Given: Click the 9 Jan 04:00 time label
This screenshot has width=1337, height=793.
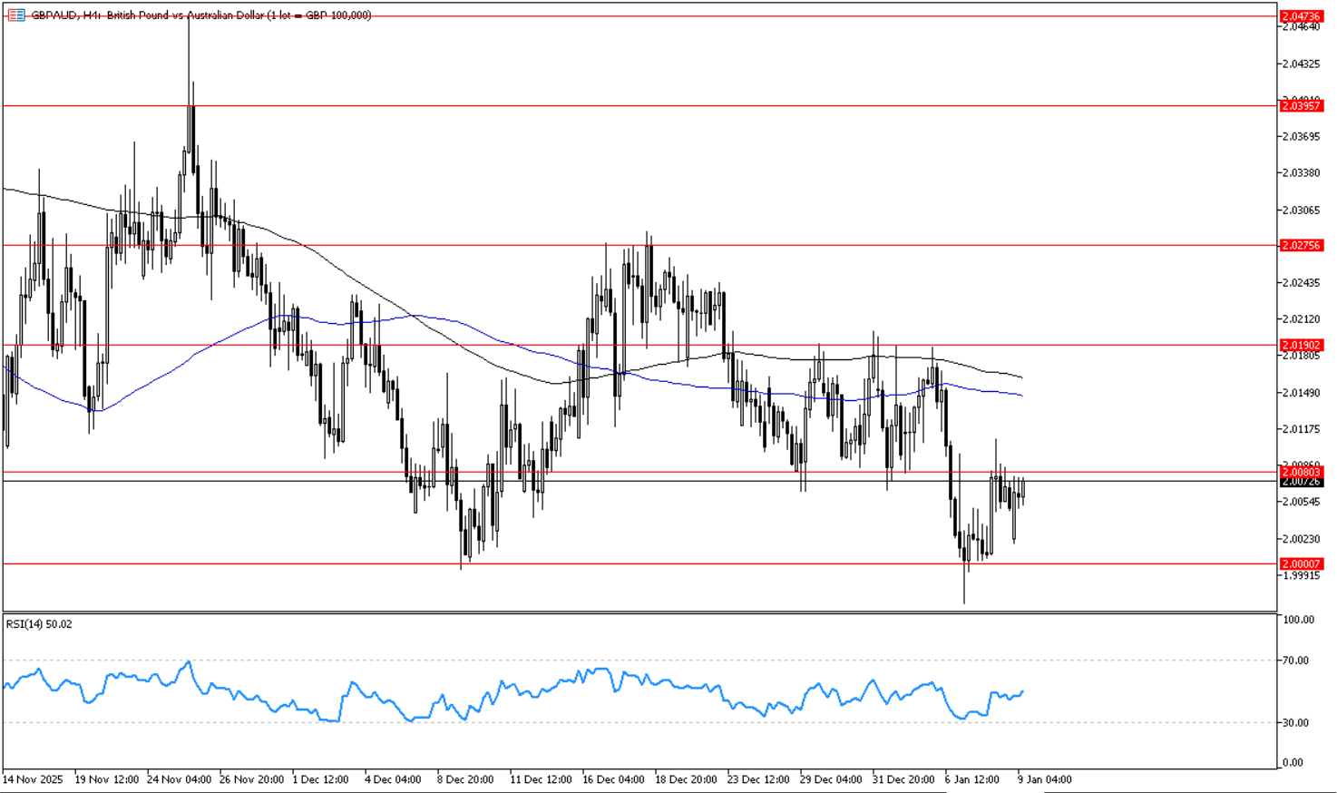Looking at the screenshot, I should pos(1044,779).
